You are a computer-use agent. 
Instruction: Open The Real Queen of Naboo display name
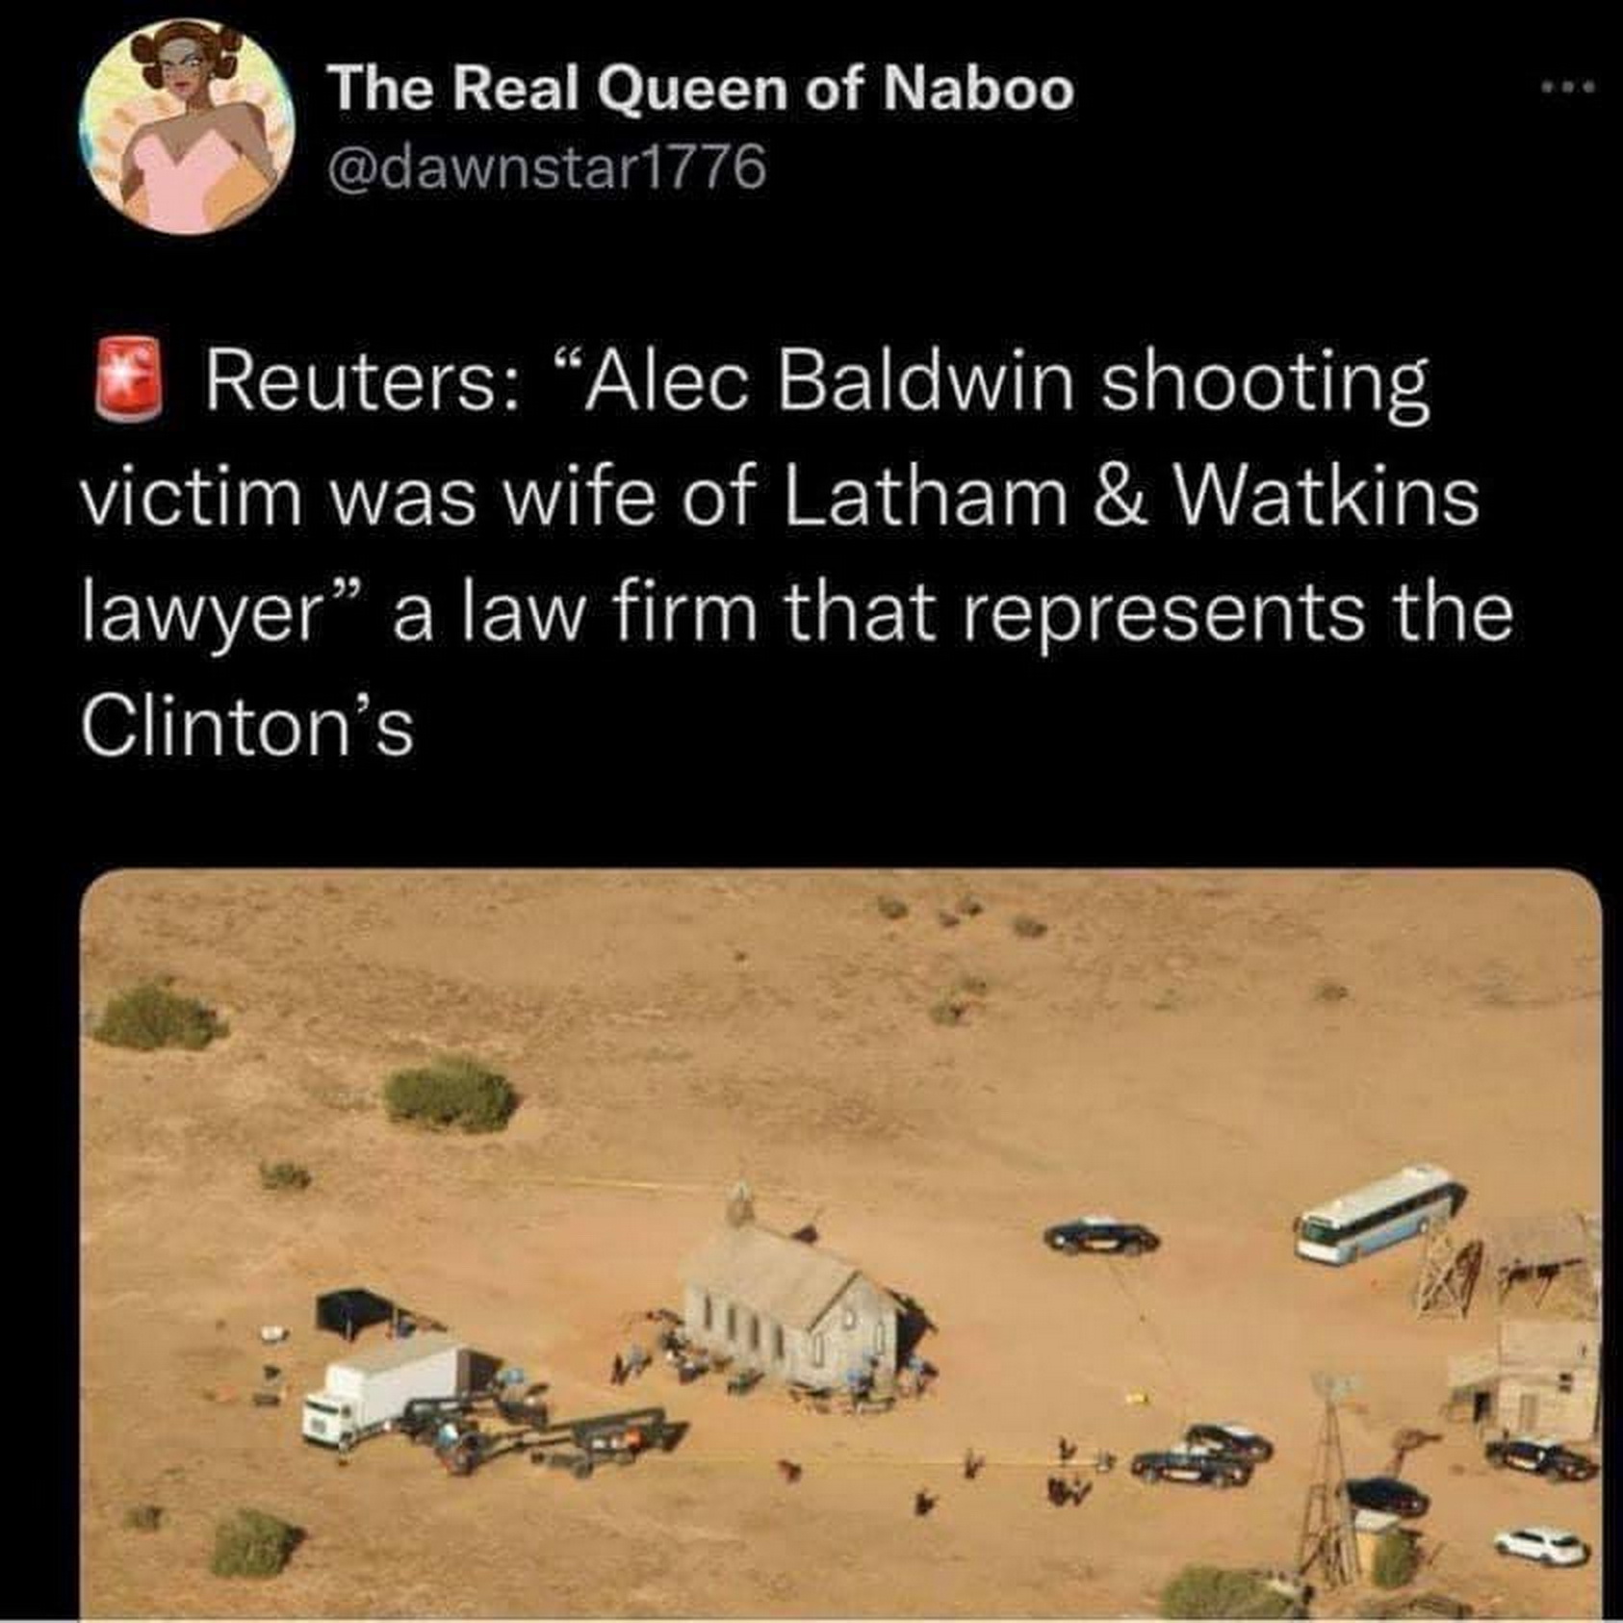[x=701, y=90]
